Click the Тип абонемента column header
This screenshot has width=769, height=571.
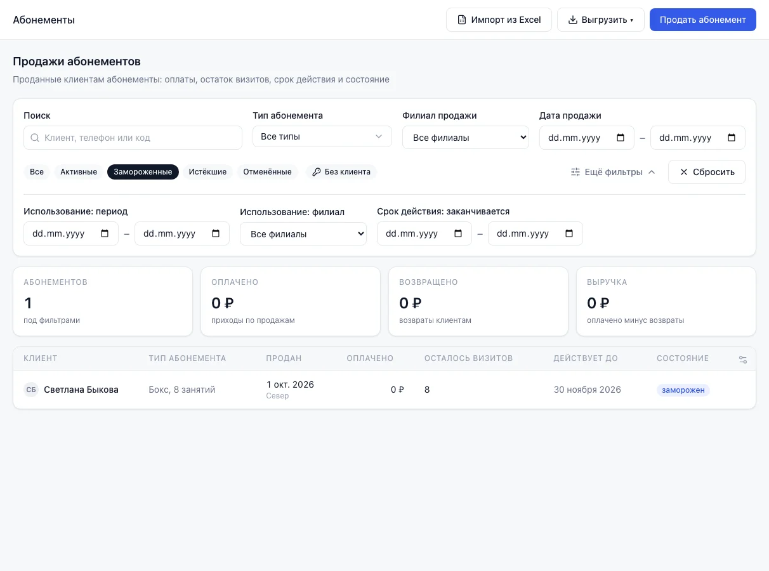188,358
